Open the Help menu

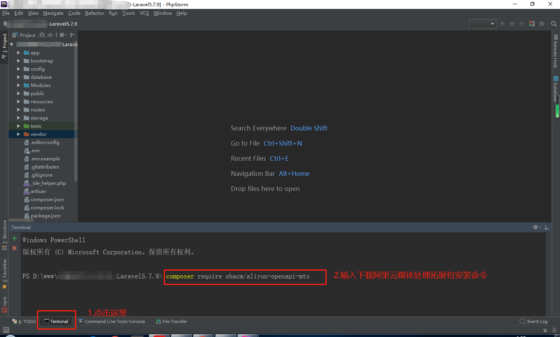pos(182,13)
